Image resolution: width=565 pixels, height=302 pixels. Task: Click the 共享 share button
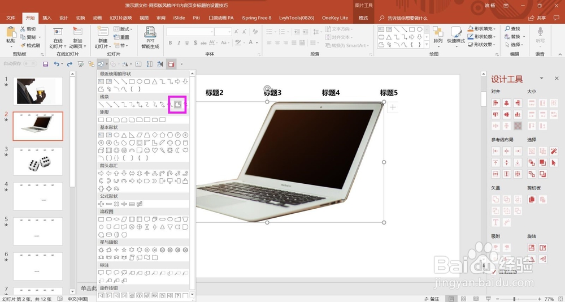coord(537,18)
